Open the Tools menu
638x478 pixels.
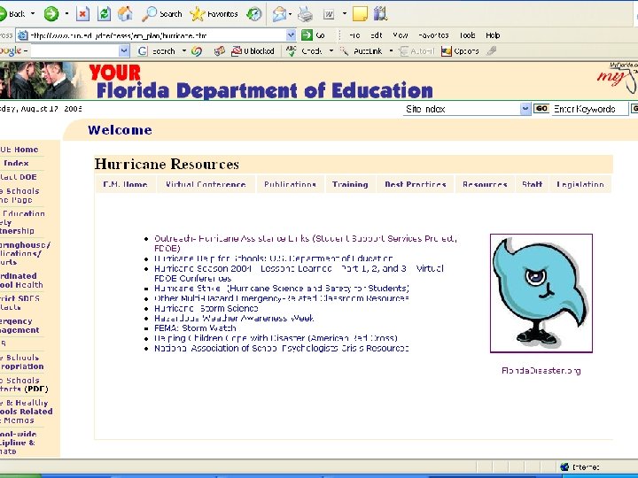tap(468, 35)
